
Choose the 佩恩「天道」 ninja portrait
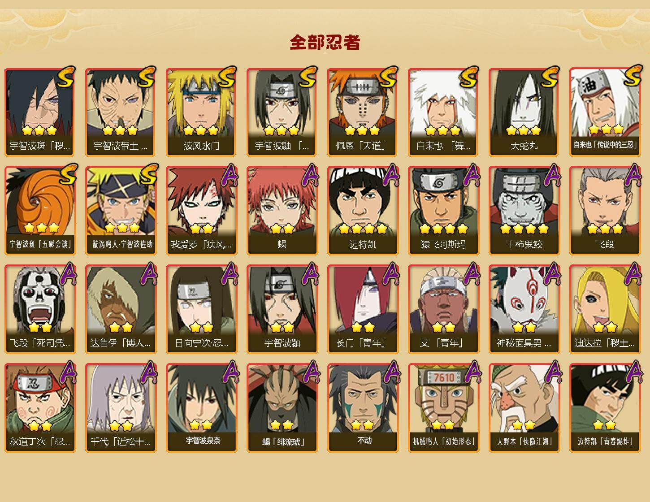(363, 112)
